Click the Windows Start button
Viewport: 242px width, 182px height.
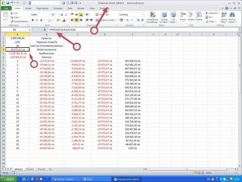coord(10,179)
